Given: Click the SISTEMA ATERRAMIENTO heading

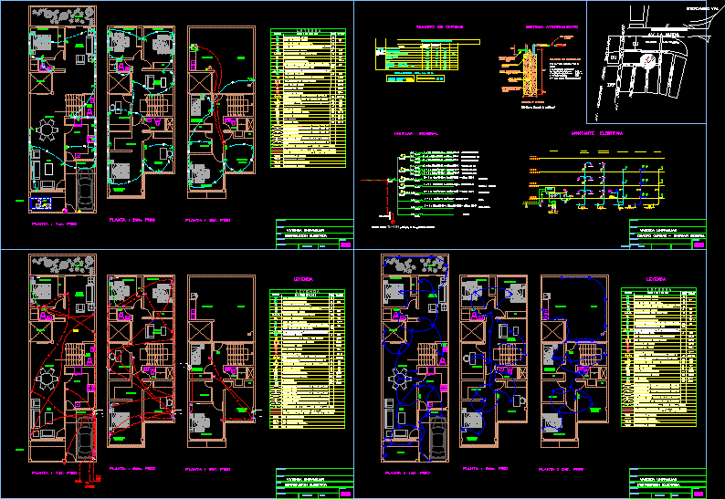Looking at the screenshot, I should point(551,27).
